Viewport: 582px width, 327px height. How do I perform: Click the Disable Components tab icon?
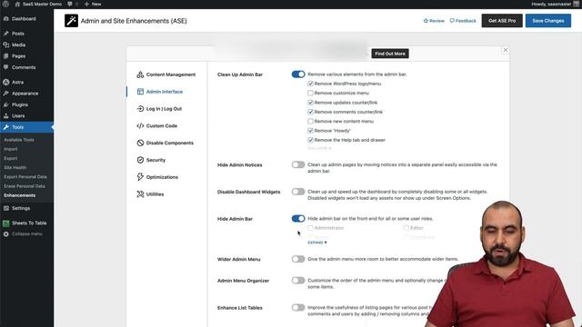(x=140, y=143)
